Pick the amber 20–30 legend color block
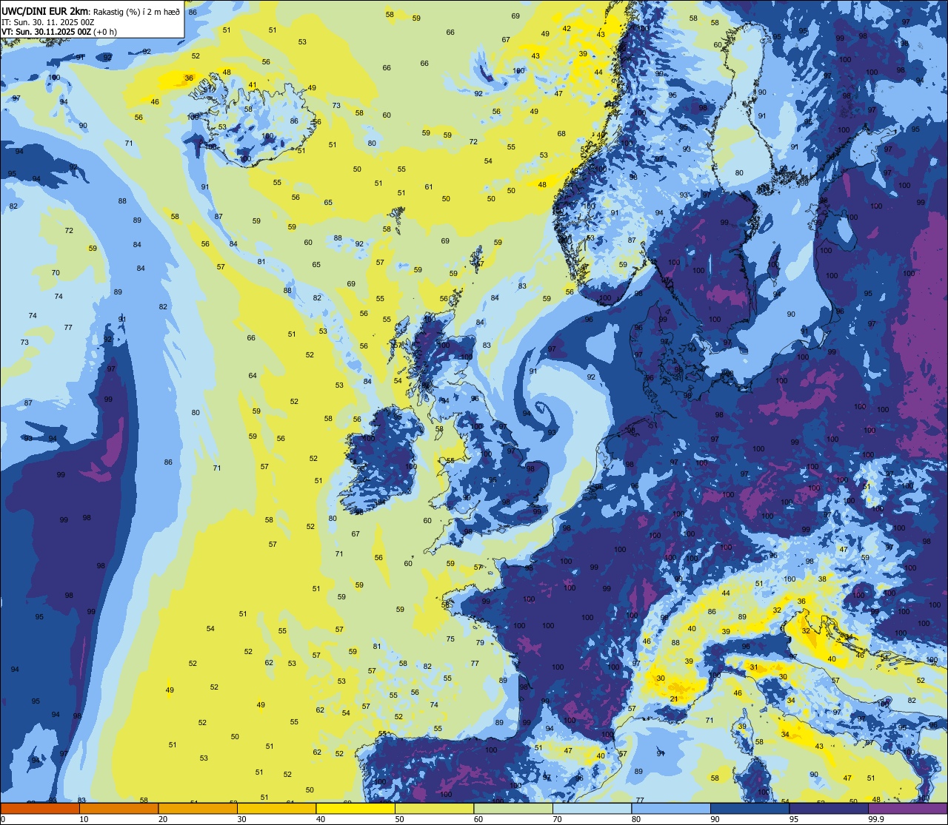Screen dimensions: 948x825 [198, 808]
